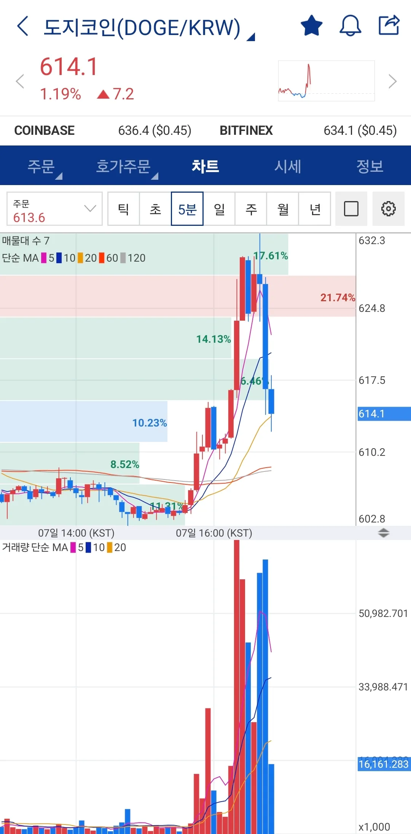Open price alert bell icon
Viewport: 411px width, 834px height.
(x=350, y=26)
